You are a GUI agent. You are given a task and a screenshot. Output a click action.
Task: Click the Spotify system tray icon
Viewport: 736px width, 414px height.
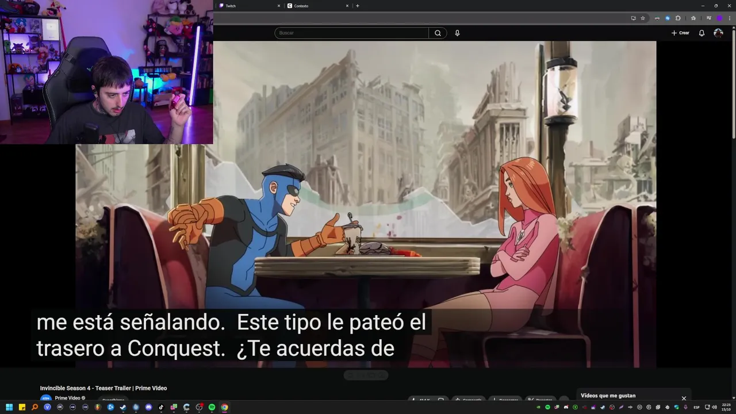547,407
